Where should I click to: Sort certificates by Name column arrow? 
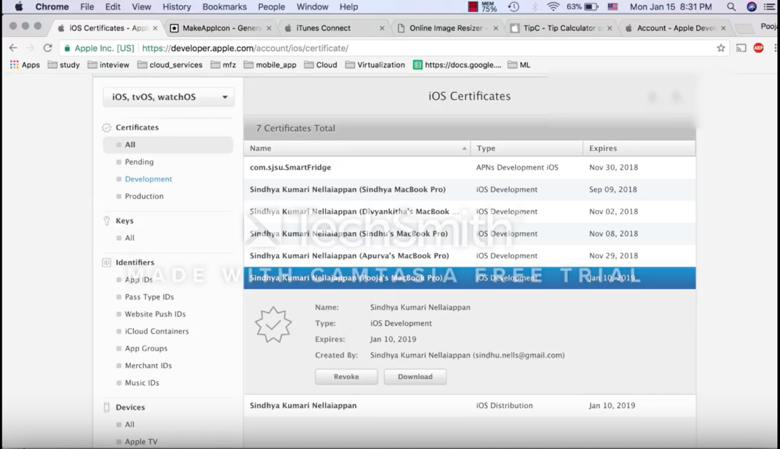coord(464,148)
